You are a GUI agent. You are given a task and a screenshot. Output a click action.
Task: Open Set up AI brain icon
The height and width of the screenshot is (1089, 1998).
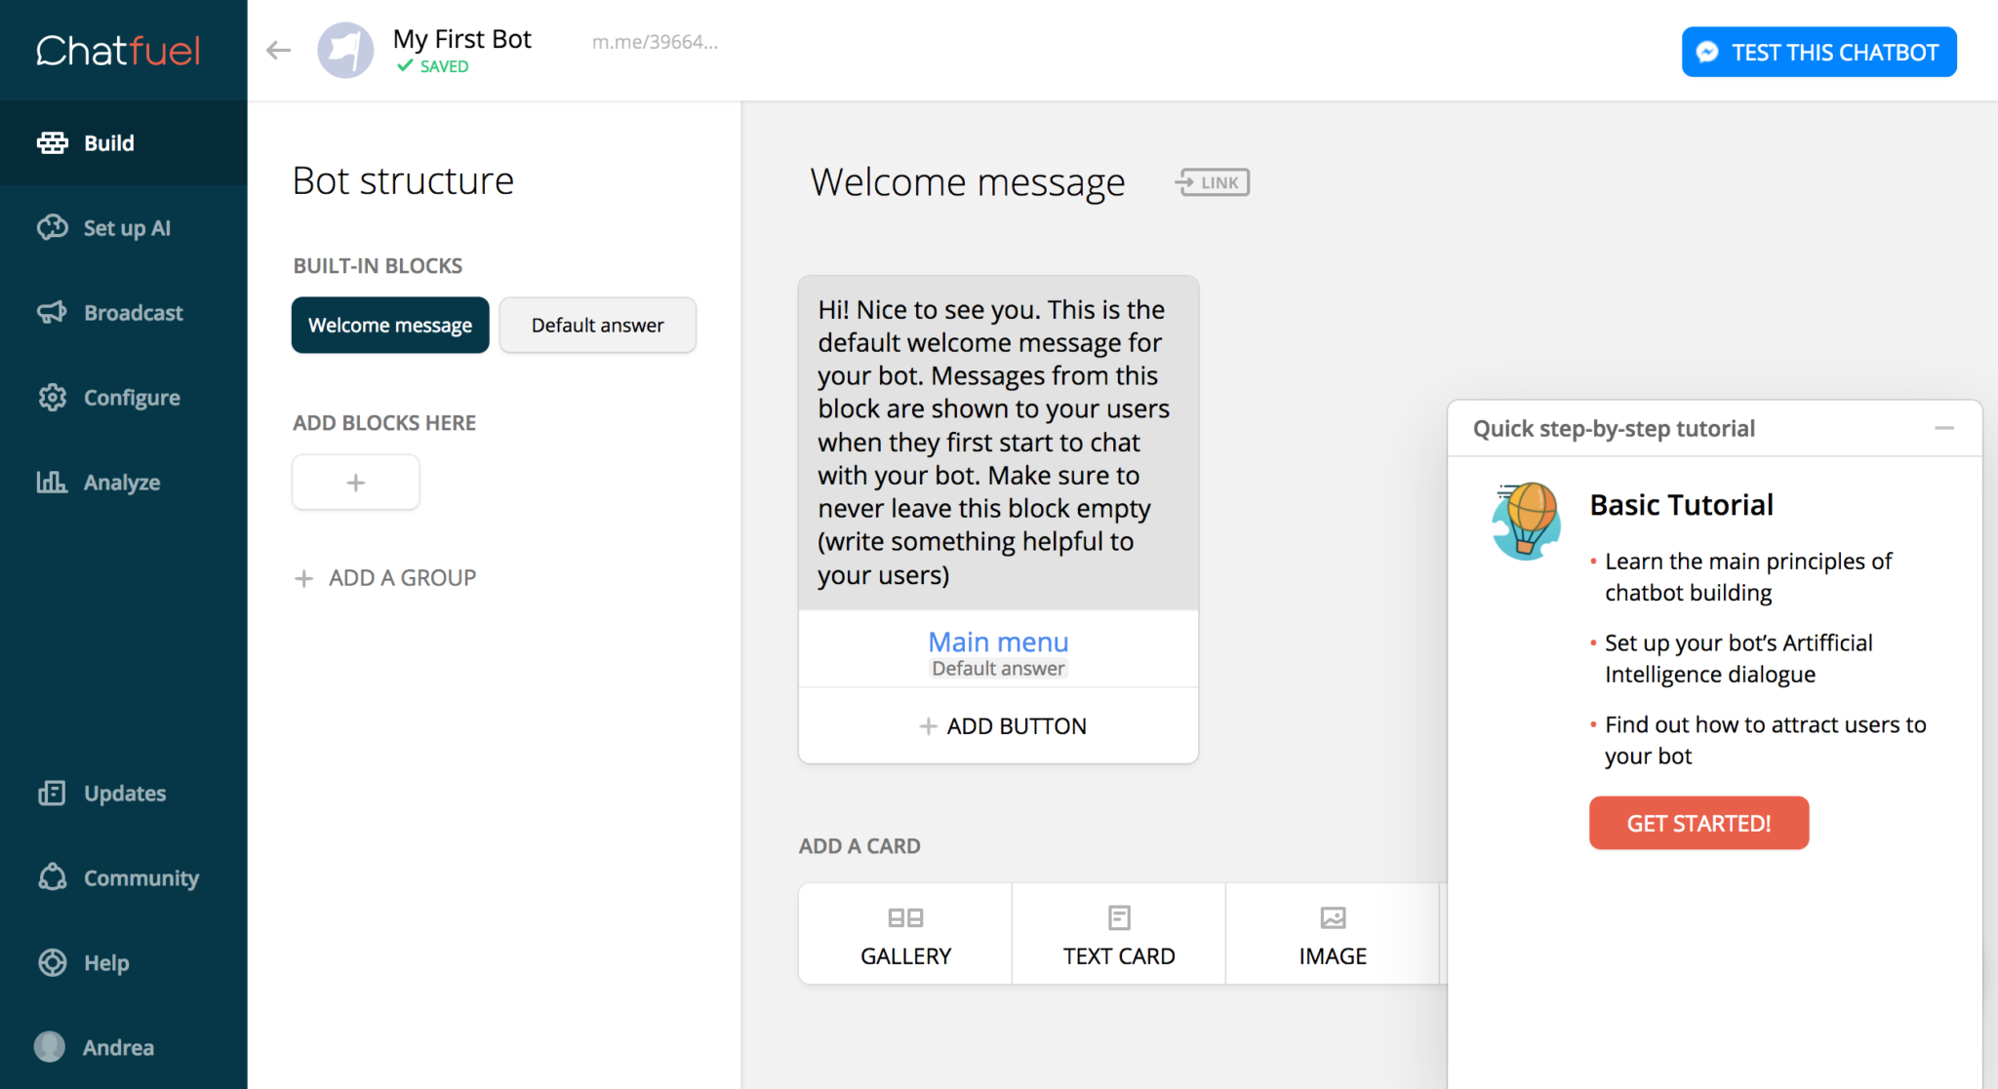point(53,227)
